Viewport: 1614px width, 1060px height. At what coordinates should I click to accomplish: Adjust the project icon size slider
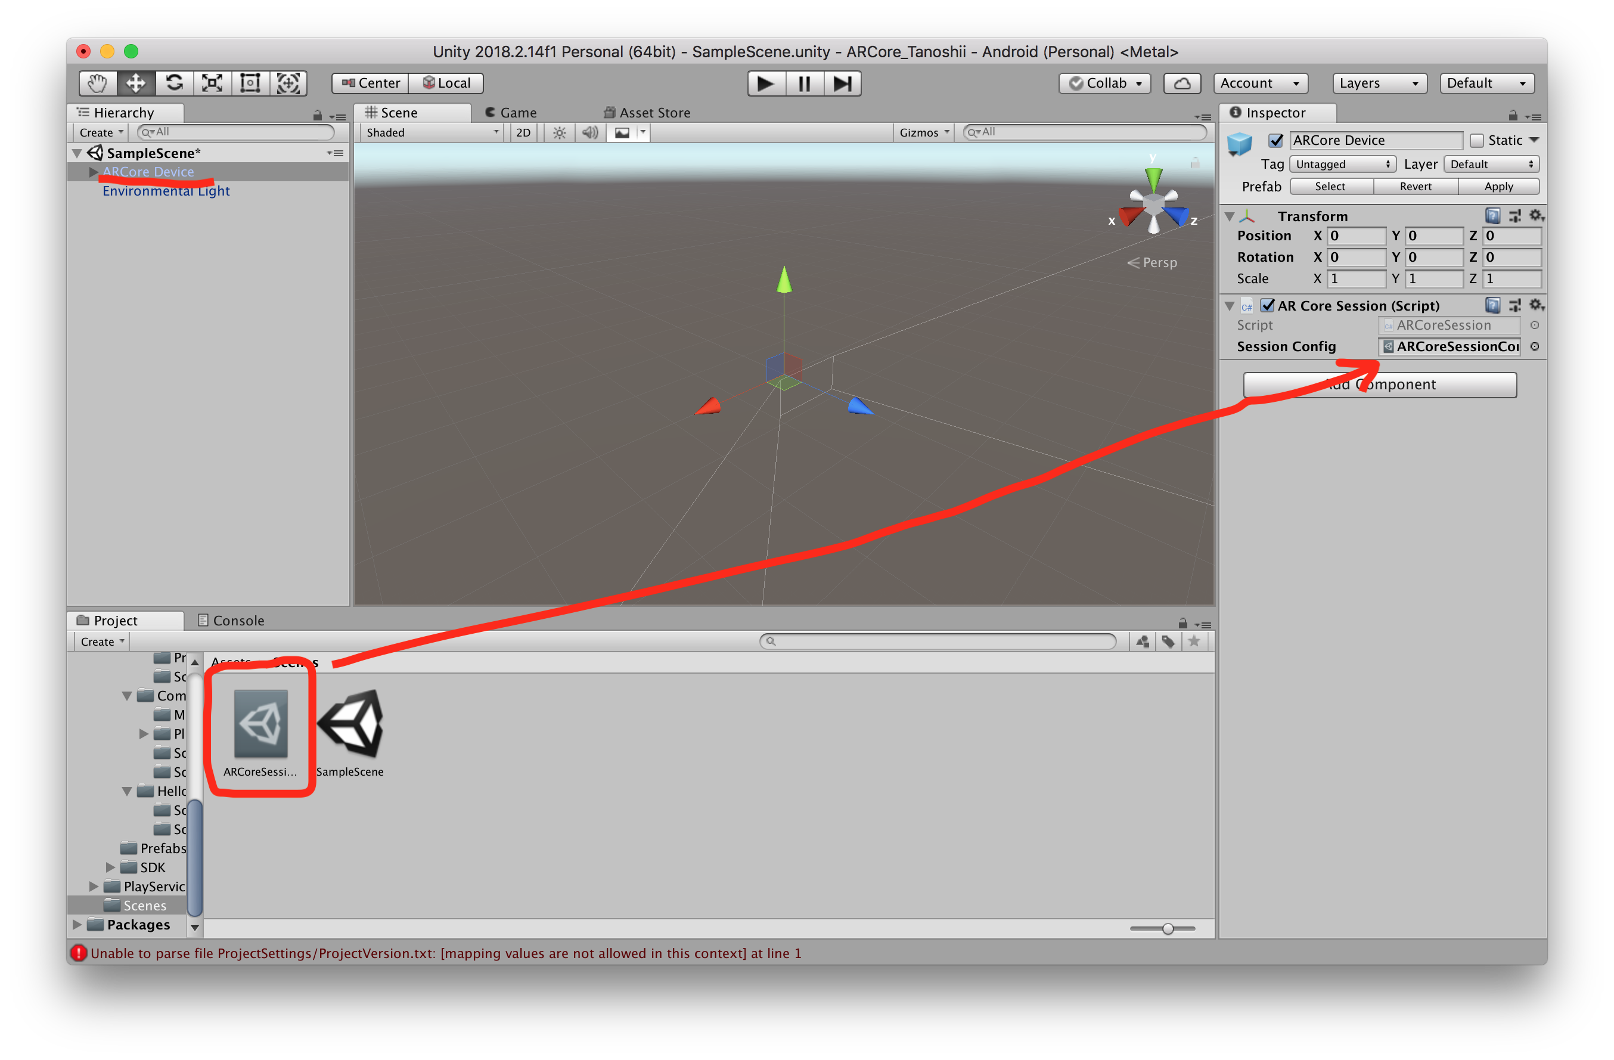[1167, 928]
